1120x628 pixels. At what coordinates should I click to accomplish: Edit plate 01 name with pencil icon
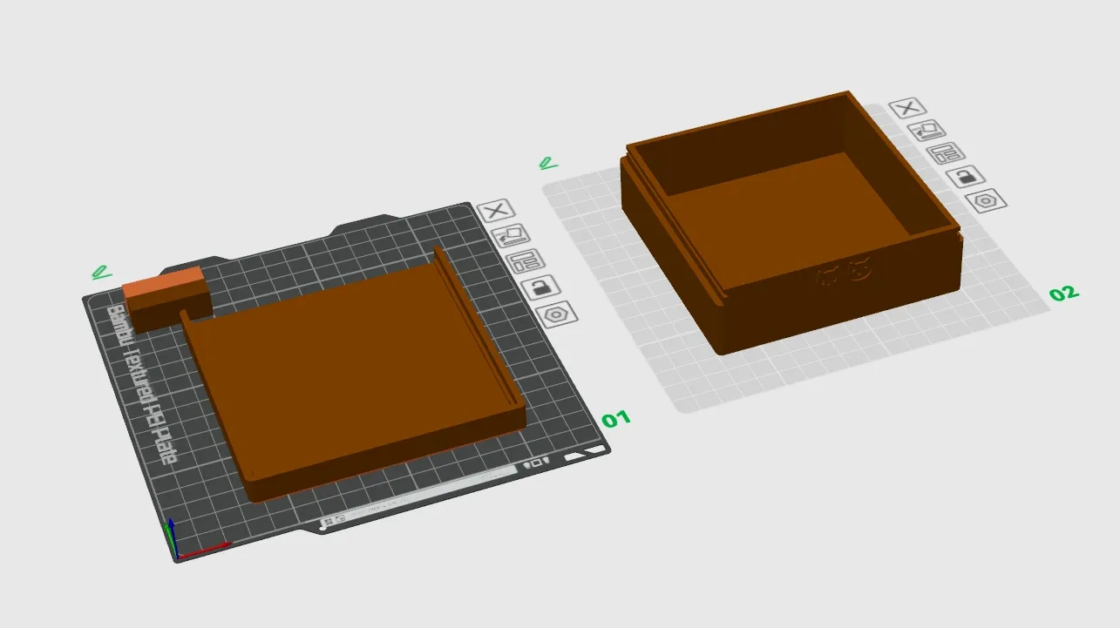coord(102,273)
